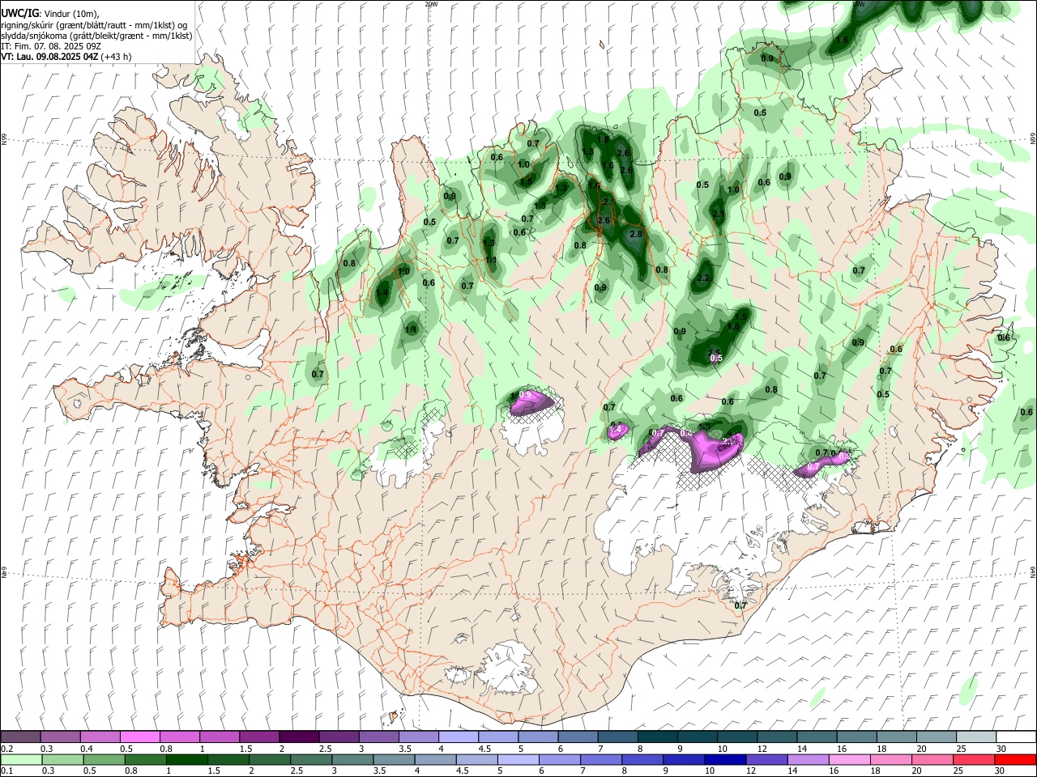Click the '2.2' precipitation value on the map

click(703, 278)
